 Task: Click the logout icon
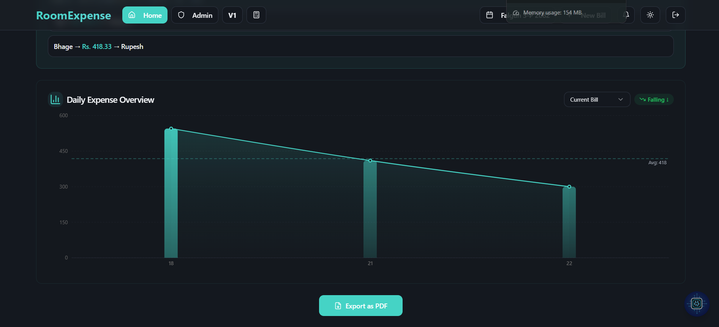point(675,15)
